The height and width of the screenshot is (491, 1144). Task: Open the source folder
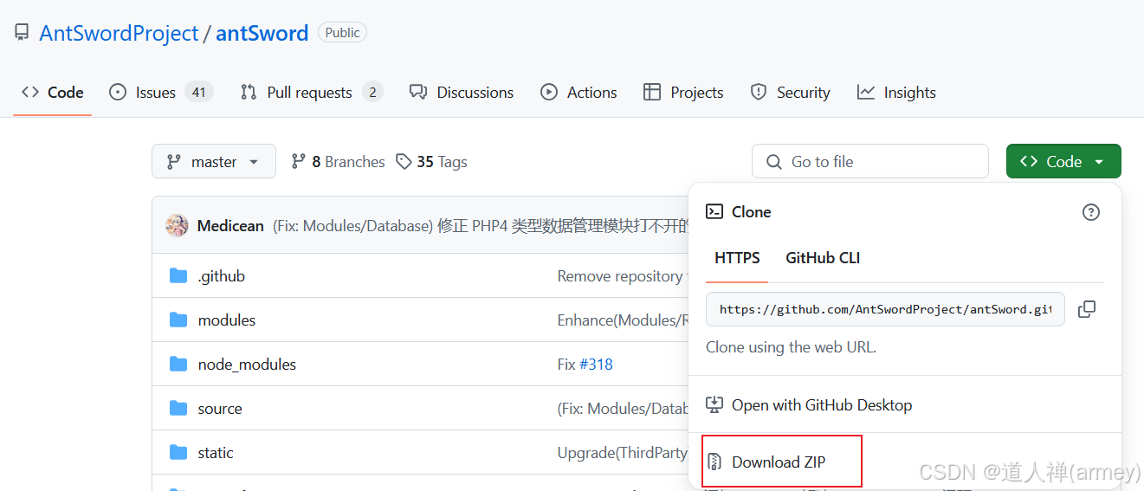[x=220, y=409]
